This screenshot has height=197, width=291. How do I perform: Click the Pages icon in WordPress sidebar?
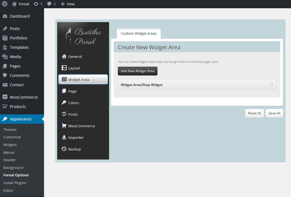5,66
